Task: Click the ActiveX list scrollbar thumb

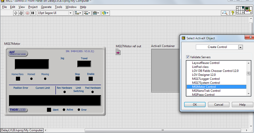Action: [248, 73]
